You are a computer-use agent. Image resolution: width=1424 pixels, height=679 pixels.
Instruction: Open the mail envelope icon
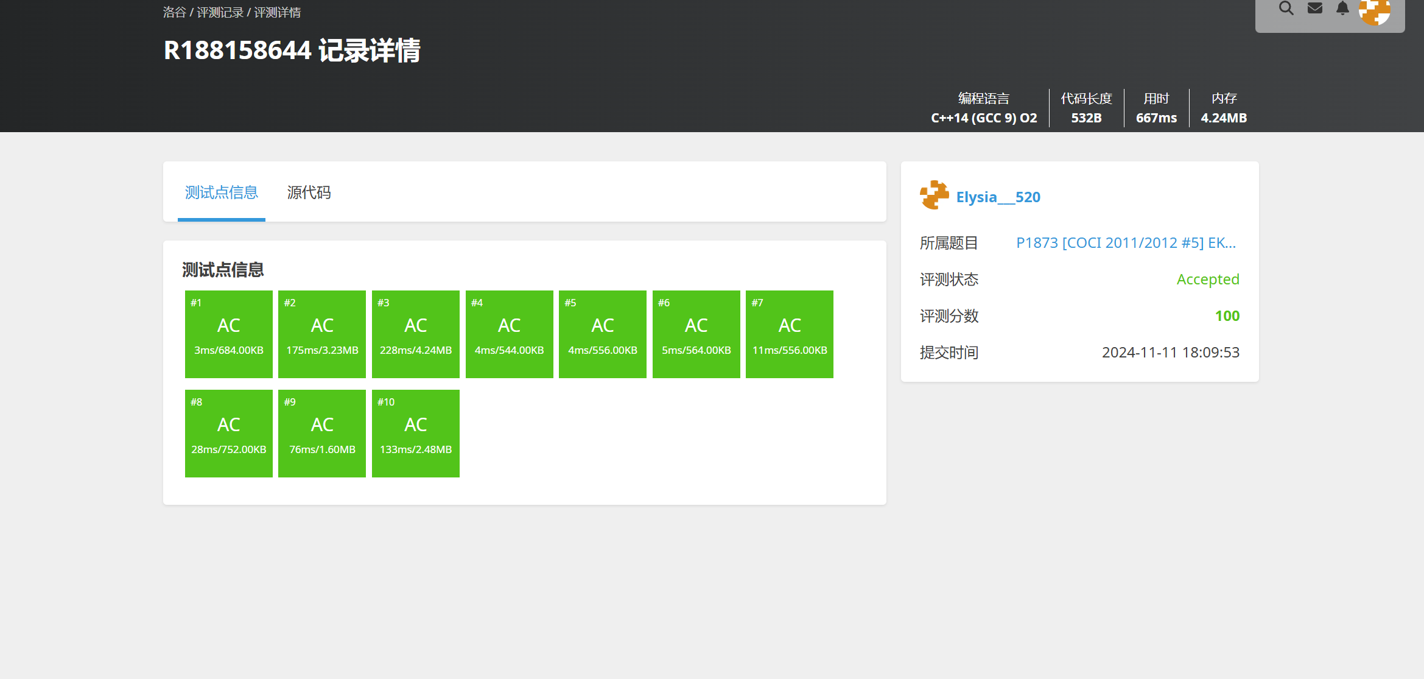[1315, 9]
